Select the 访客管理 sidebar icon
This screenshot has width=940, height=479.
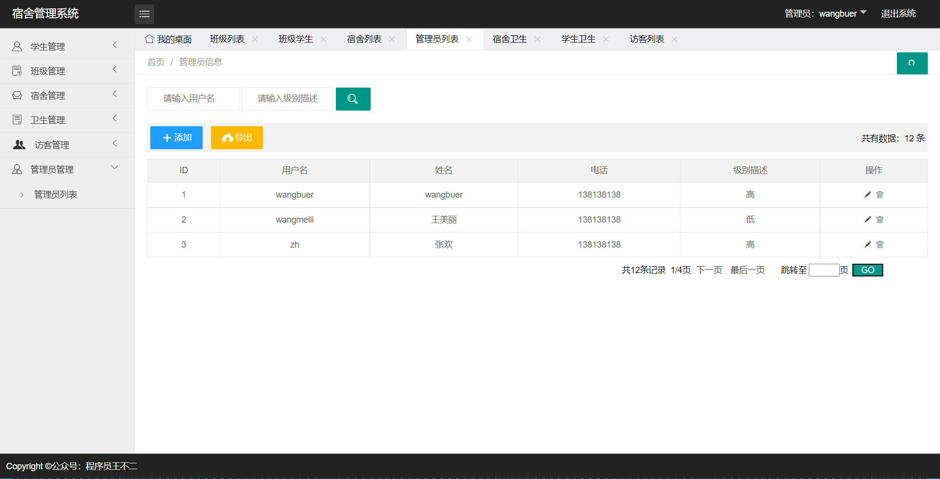click(x=19, y=144)
